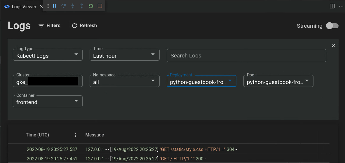Click the debug Step Out icon

(x=82, y=6)
